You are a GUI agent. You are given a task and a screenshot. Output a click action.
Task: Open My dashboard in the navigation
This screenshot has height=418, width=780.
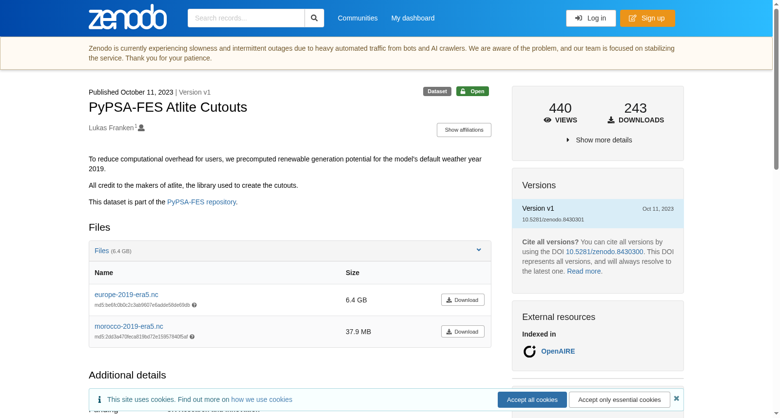[x=413, y=18]
